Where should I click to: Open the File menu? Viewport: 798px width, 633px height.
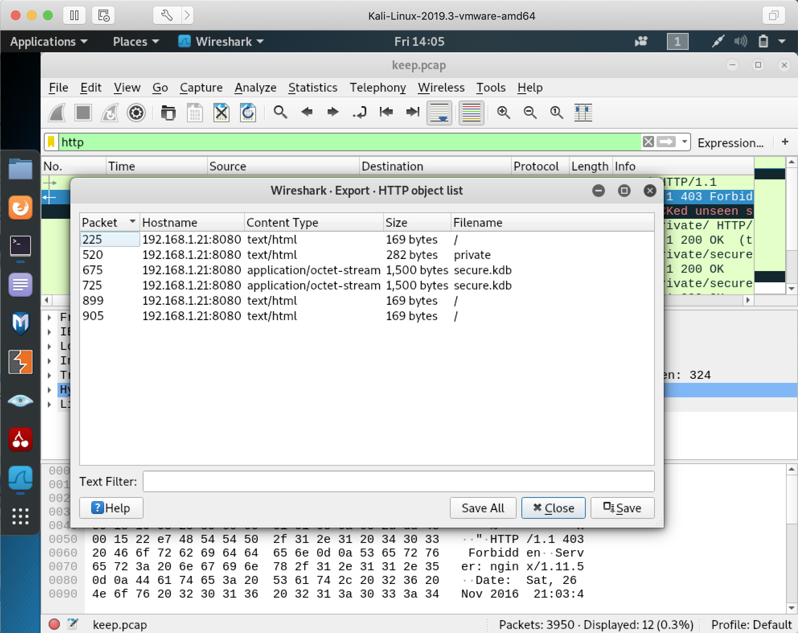point(58,88)
